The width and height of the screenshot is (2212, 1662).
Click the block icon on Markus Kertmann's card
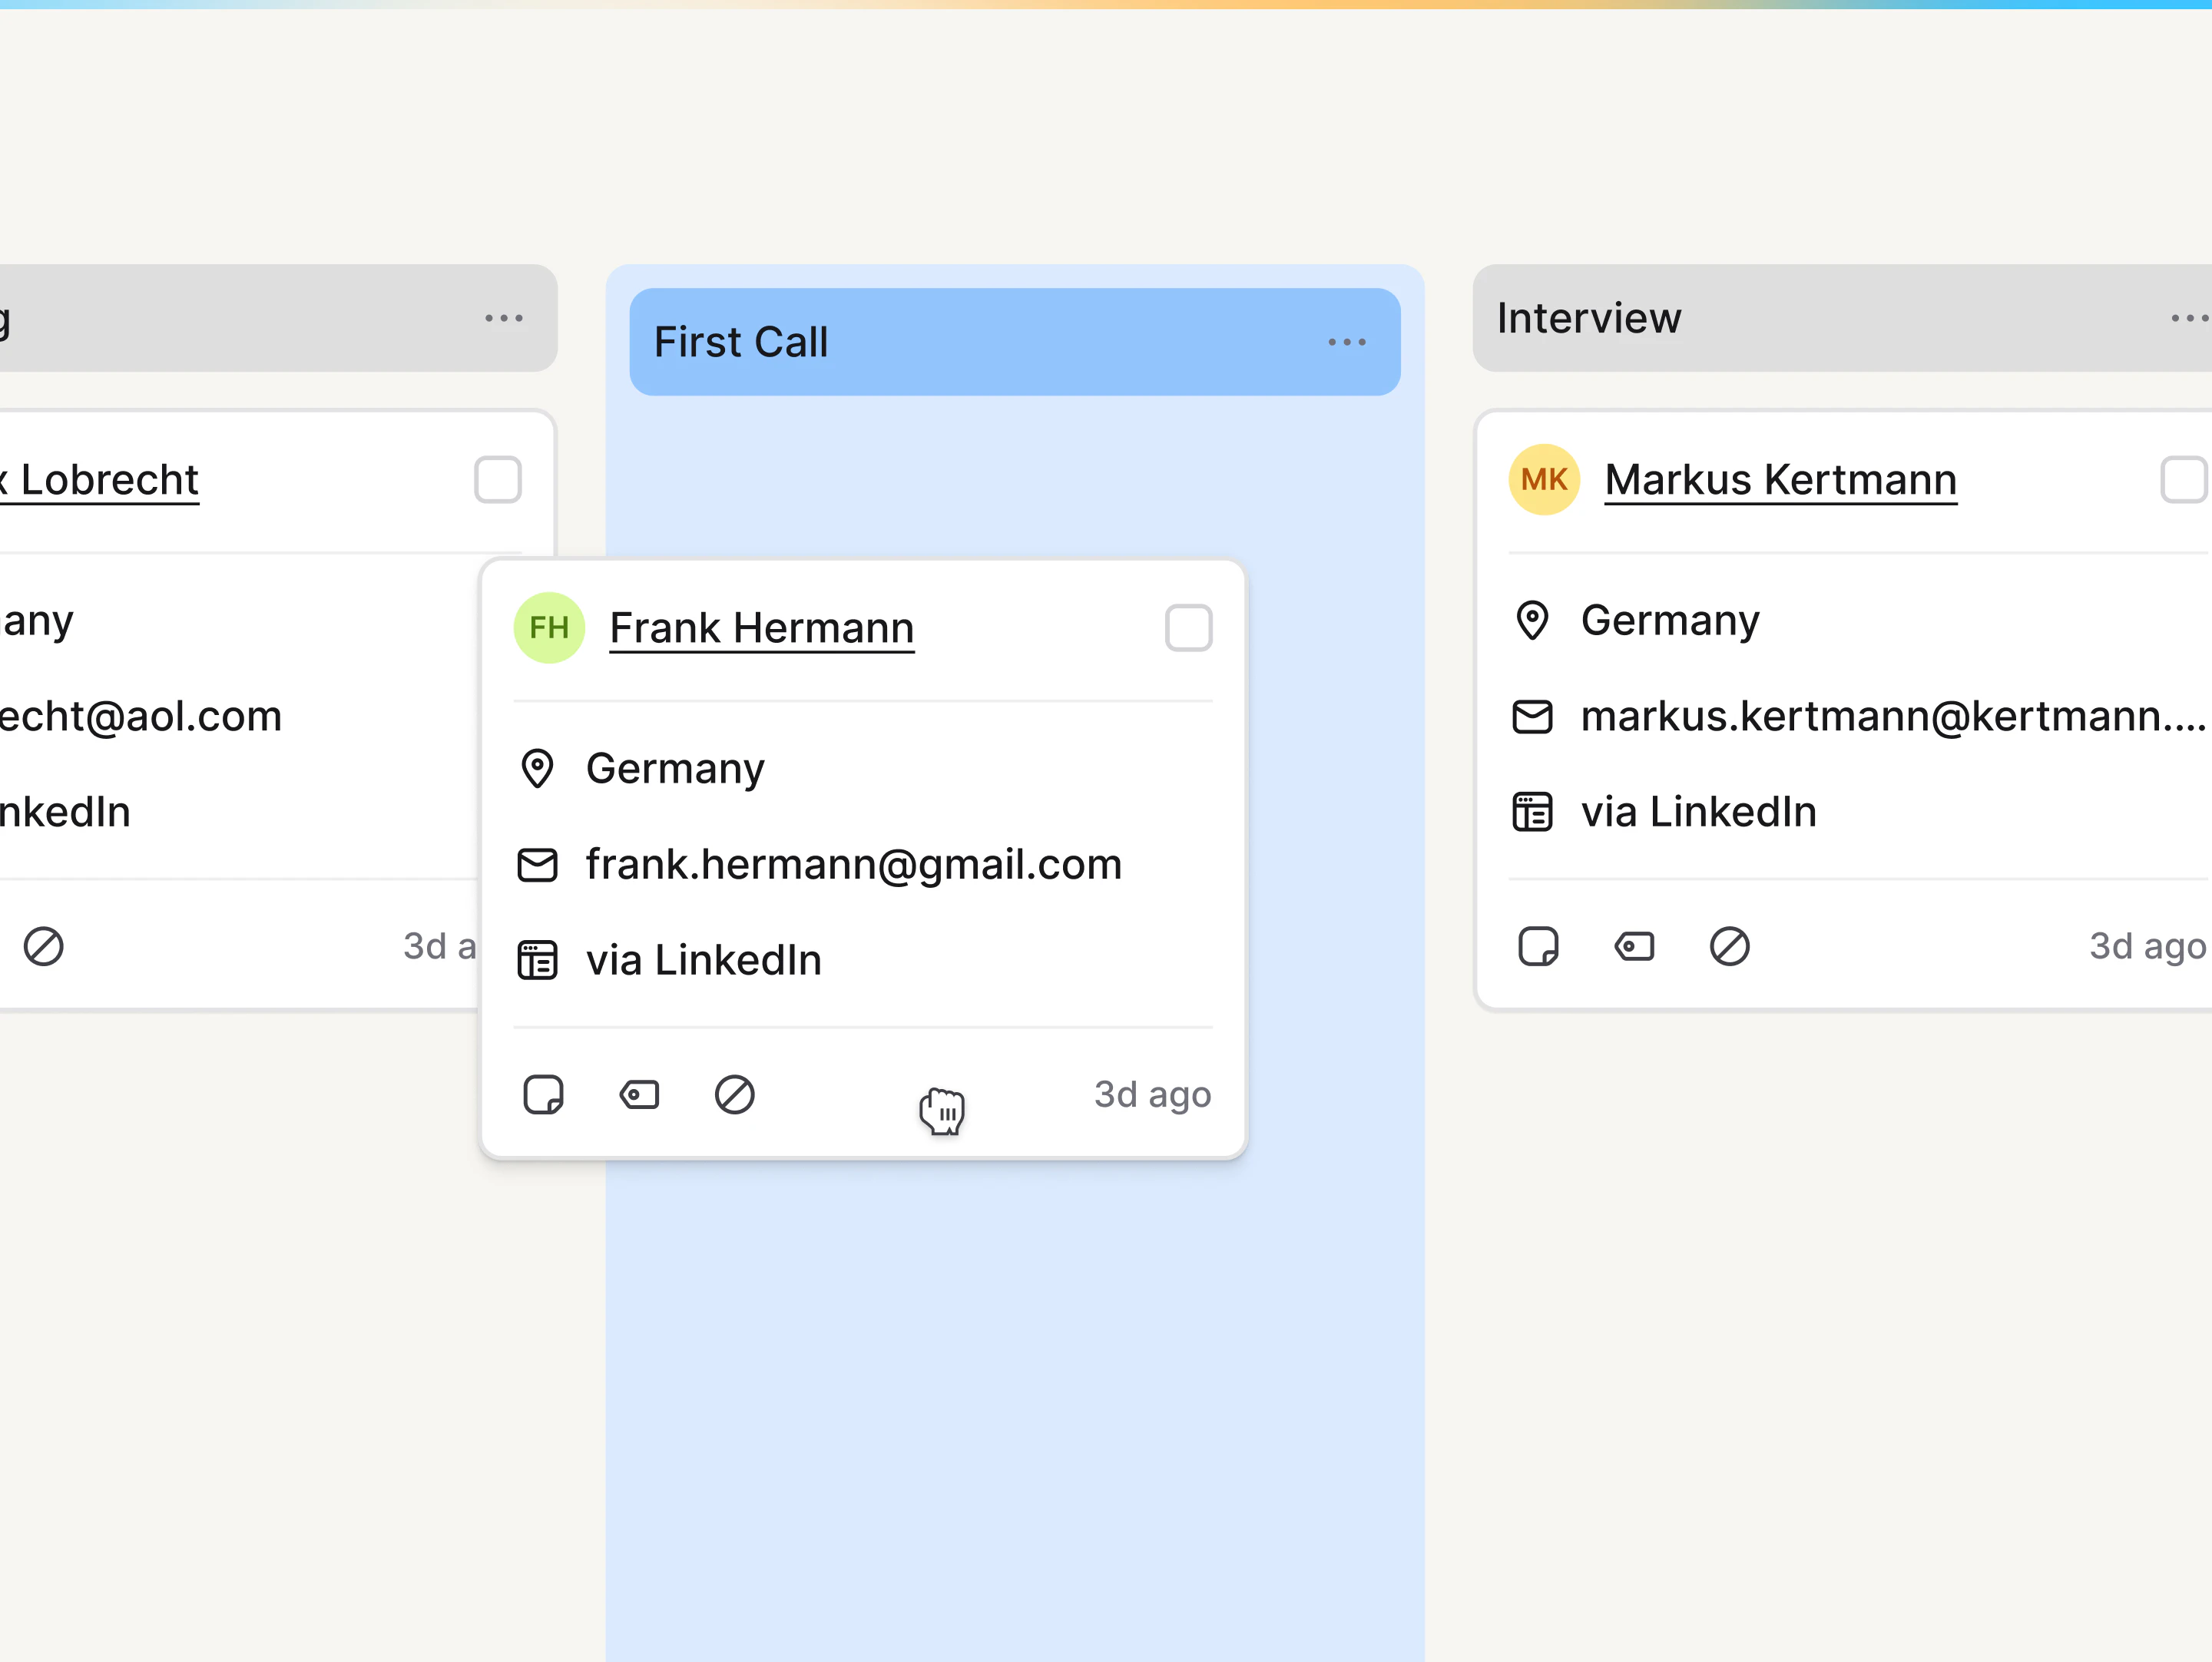click(1730, 946)
